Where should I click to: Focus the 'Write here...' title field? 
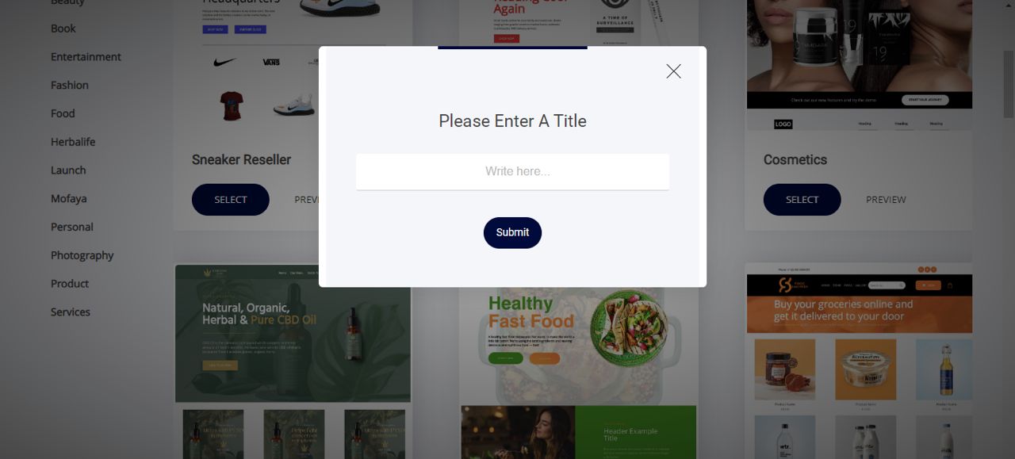pos(512,171)
